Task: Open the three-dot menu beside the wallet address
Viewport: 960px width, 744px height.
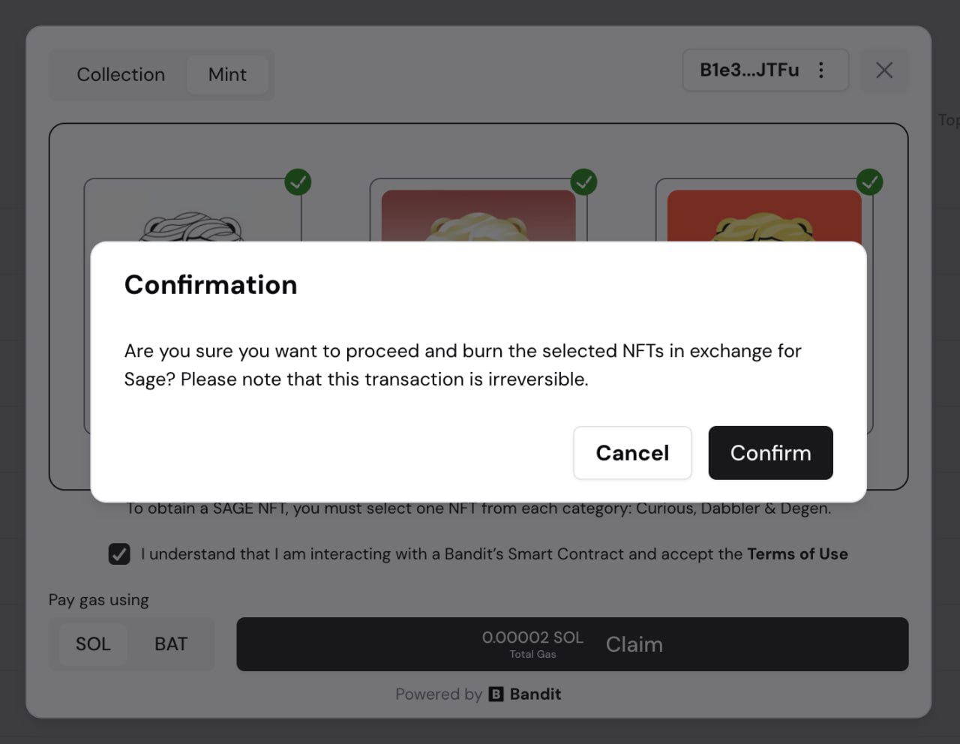Action: click(821, 70)
